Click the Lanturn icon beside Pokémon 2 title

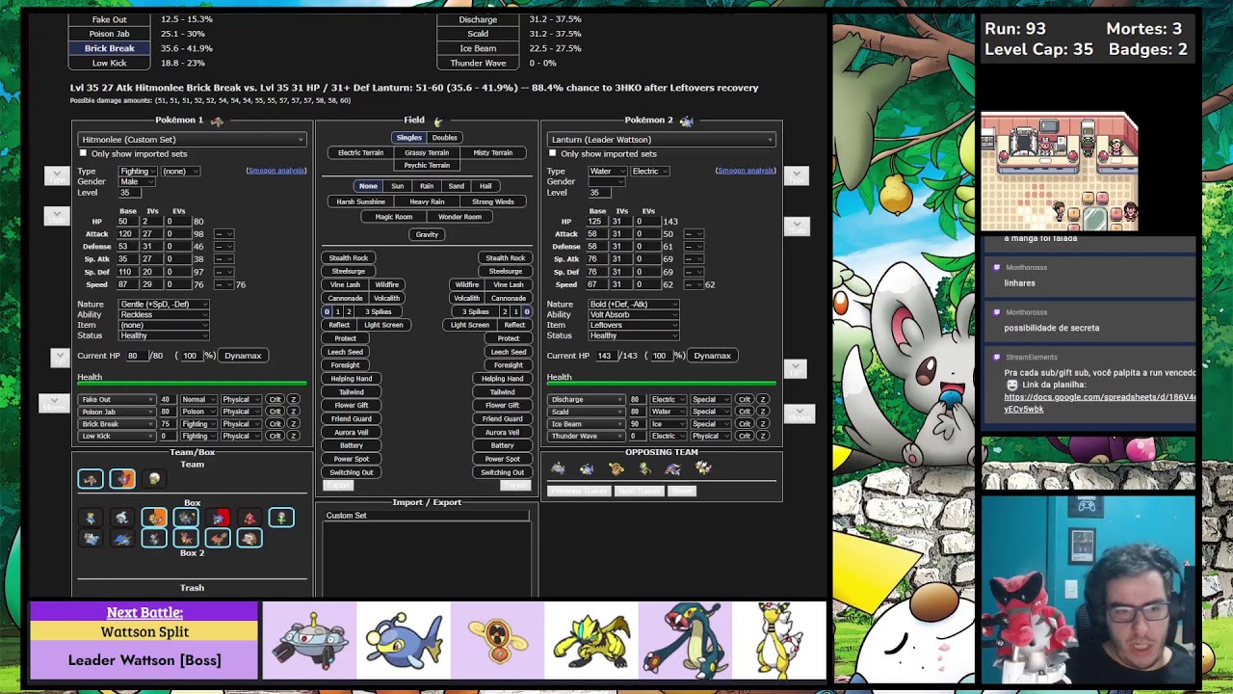tap(686, 120)
